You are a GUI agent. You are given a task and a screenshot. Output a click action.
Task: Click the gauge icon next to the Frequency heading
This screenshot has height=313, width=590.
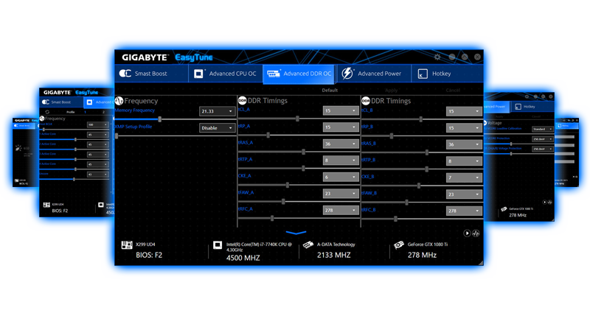point(119,101)
